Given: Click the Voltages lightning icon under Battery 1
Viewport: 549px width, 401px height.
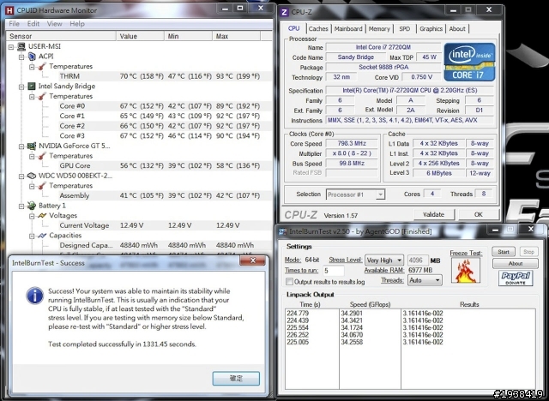Looking at the screenshot, I should pos(42,216).
